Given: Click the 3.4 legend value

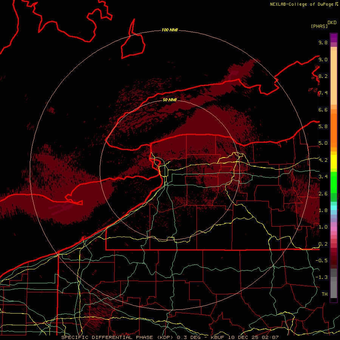Looking at the screenshot, I should pos(323,177).
